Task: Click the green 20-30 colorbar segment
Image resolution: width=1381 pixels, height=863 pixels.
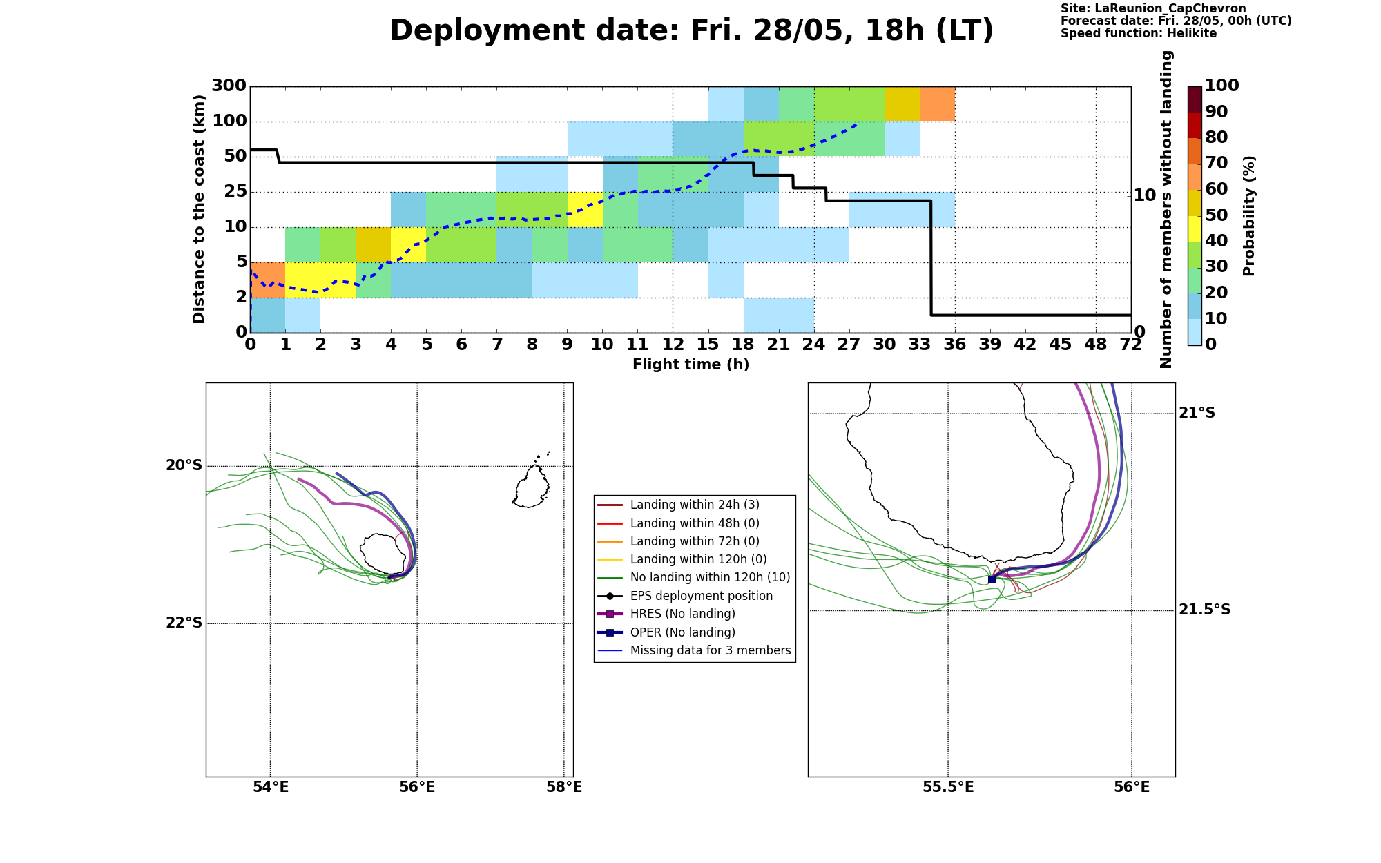Action: [x=1195, y=280]
